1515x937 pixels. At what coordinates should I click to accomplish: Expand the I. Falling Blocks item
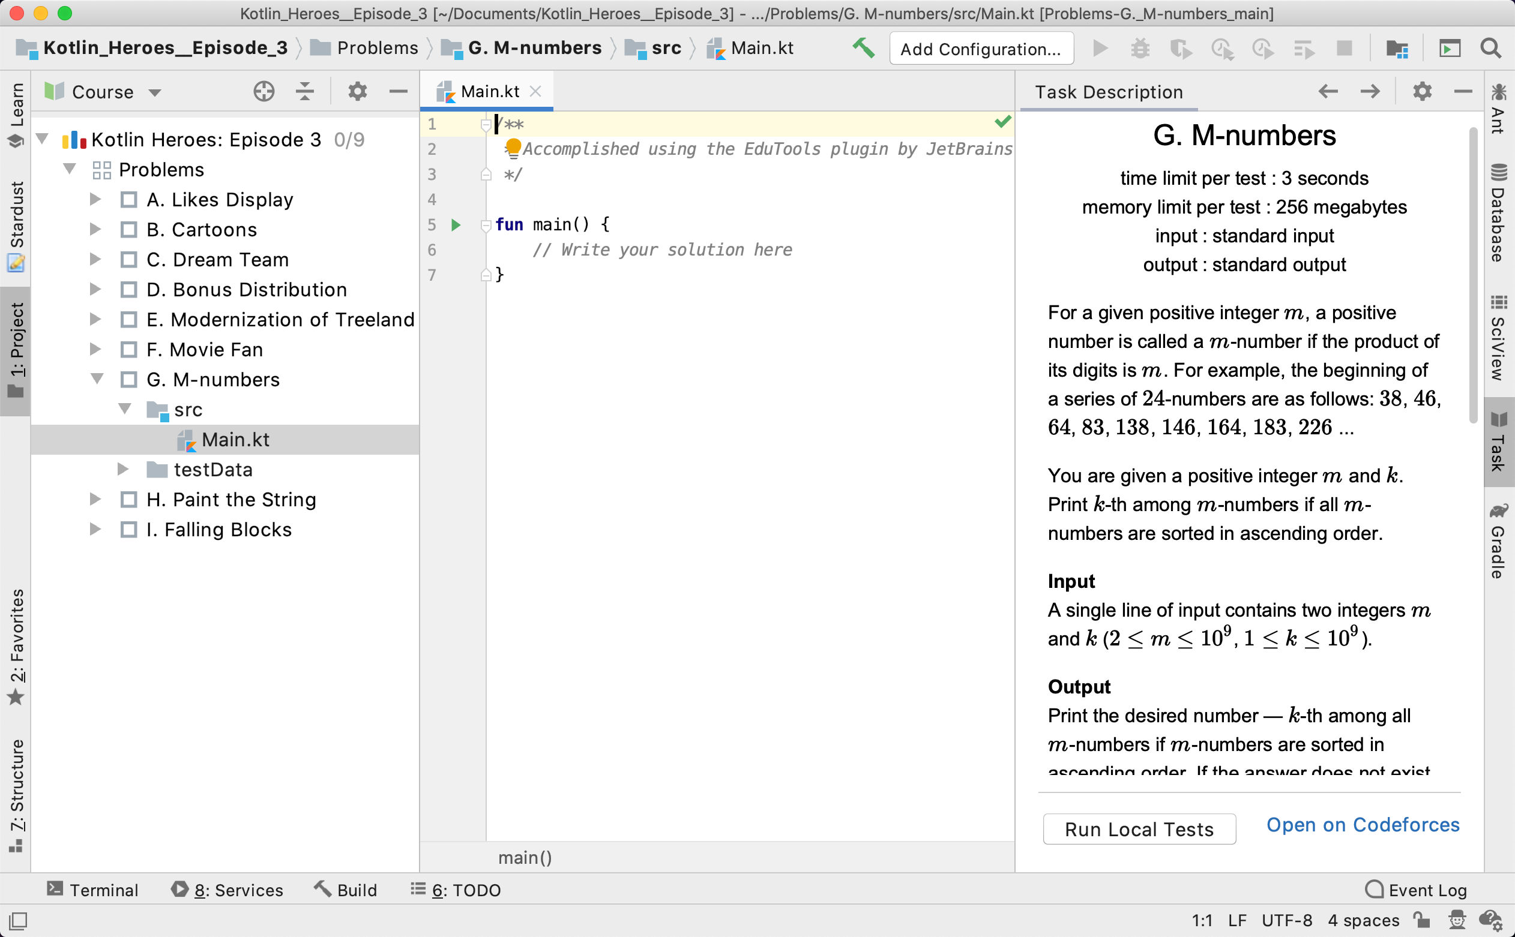[96, 530]
